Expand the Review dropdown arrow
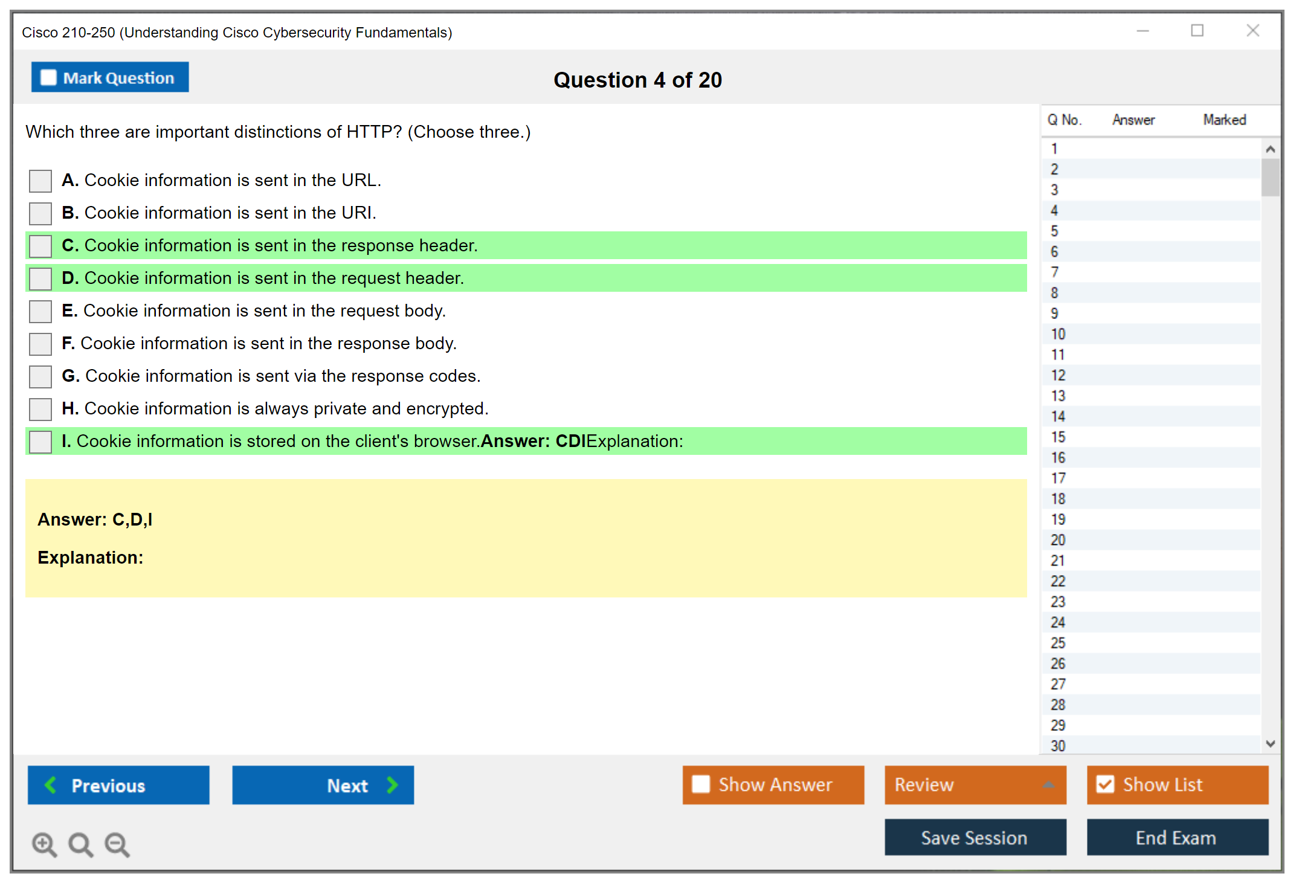This screenshot has height=888, width=1299. (x=1048, y=784)
